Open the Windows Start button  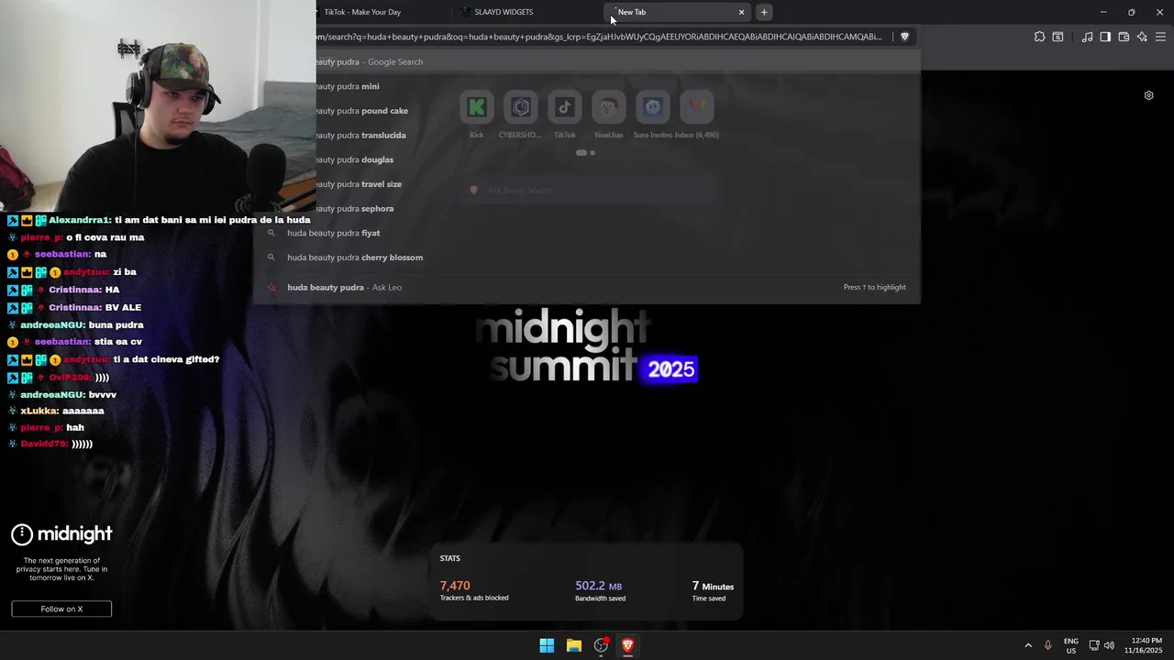click(547, 645)
